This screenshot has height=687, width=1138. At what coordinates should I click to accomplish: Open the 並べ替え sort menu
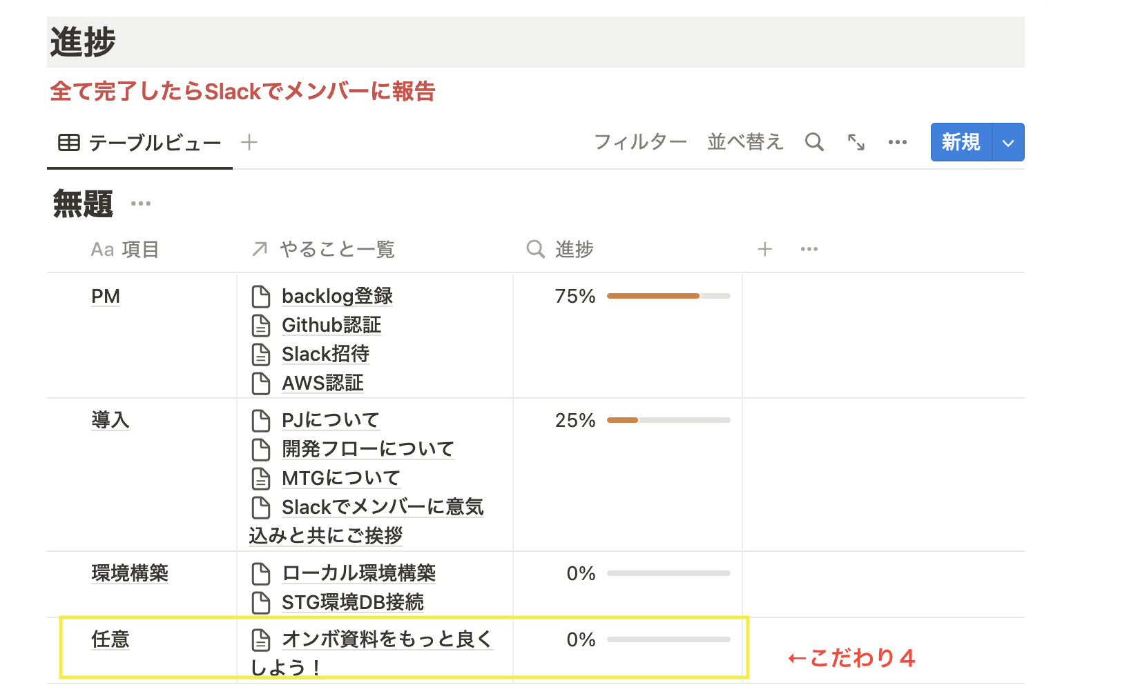(745, 142)
